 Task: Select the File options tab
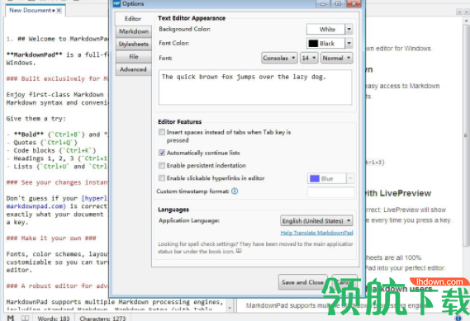point(133,57)
